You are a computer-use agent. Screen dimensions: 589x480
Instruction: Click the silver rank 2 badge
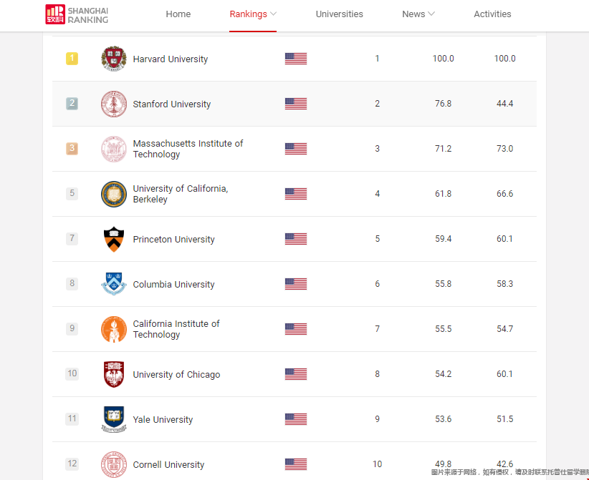(72, 104)
